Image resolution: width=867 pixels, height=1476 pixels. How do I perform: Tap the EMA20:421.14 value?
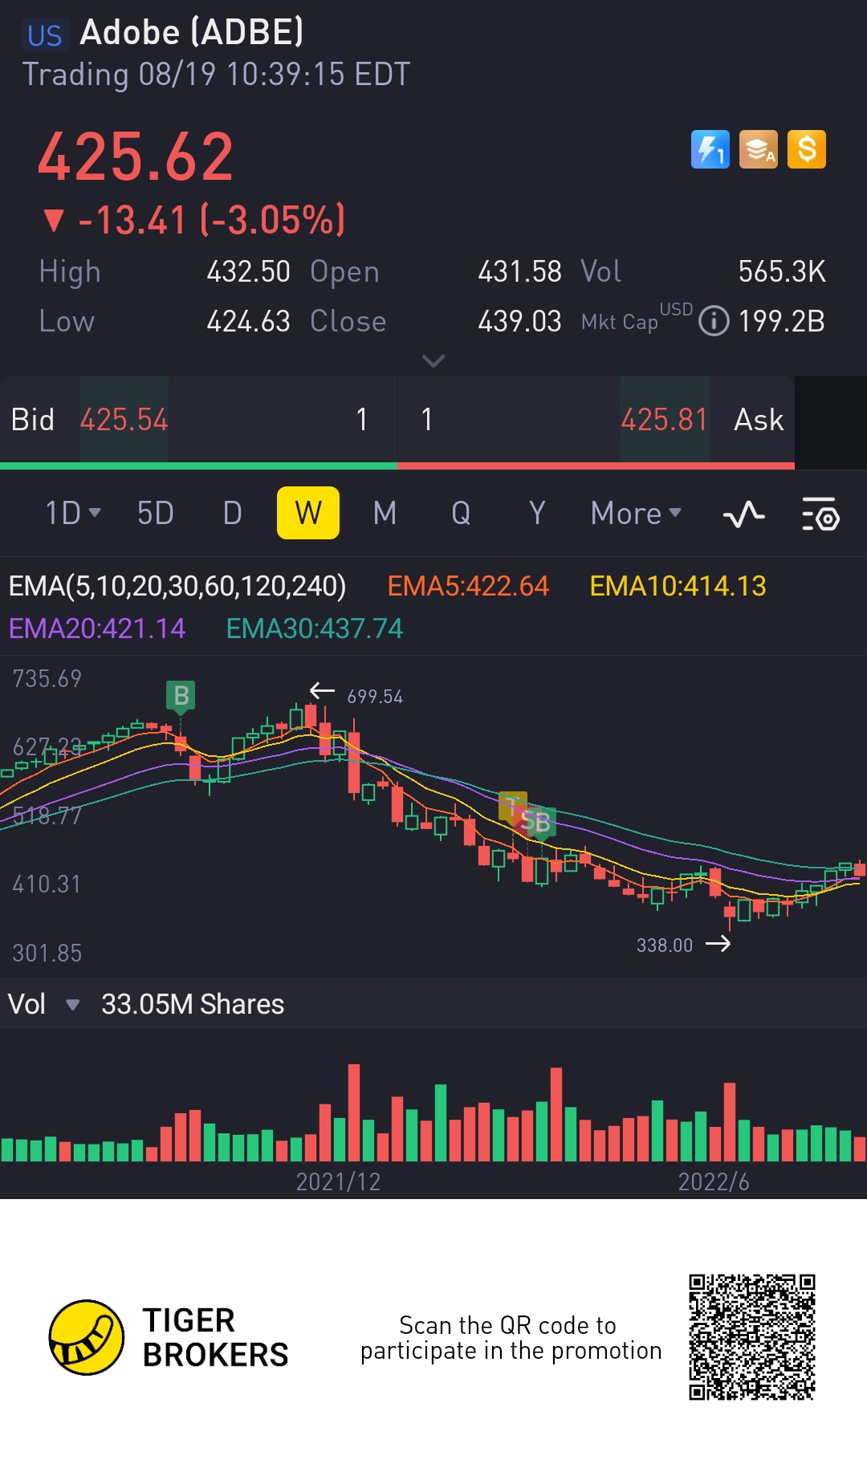point(97,628)
